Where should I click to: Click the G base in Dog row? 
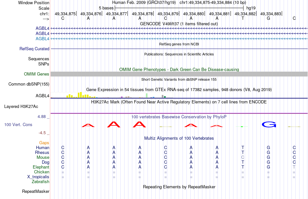(x=268, y=162)
